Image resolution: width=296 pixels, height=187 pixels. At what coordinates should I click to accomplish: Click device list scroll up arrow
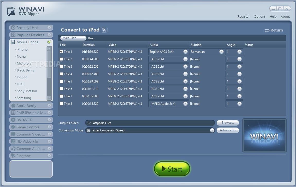[x=49, y=48]
